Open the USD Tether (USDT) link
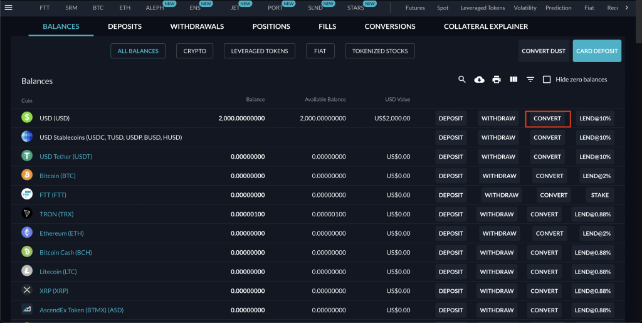This screenshot has height=323, width=642. (66, 156)
